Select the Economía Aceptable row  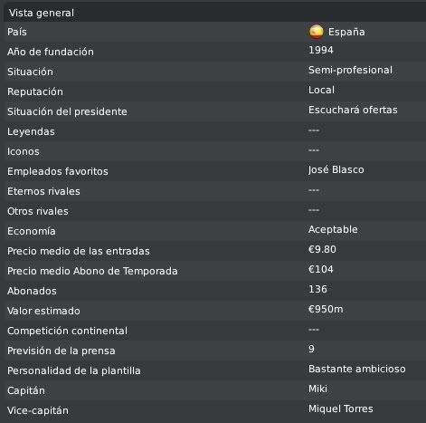click(214, 231)
